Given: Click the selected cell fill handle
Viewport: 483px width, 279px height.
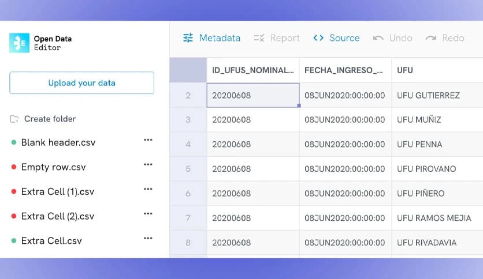Looking at the screenshot, I should coord(299,105).
